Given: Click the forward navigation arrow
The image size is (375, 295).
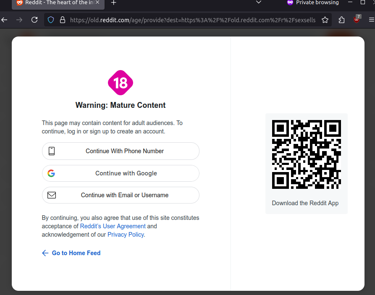Looking at the screenshot, I should pos(19,20).
